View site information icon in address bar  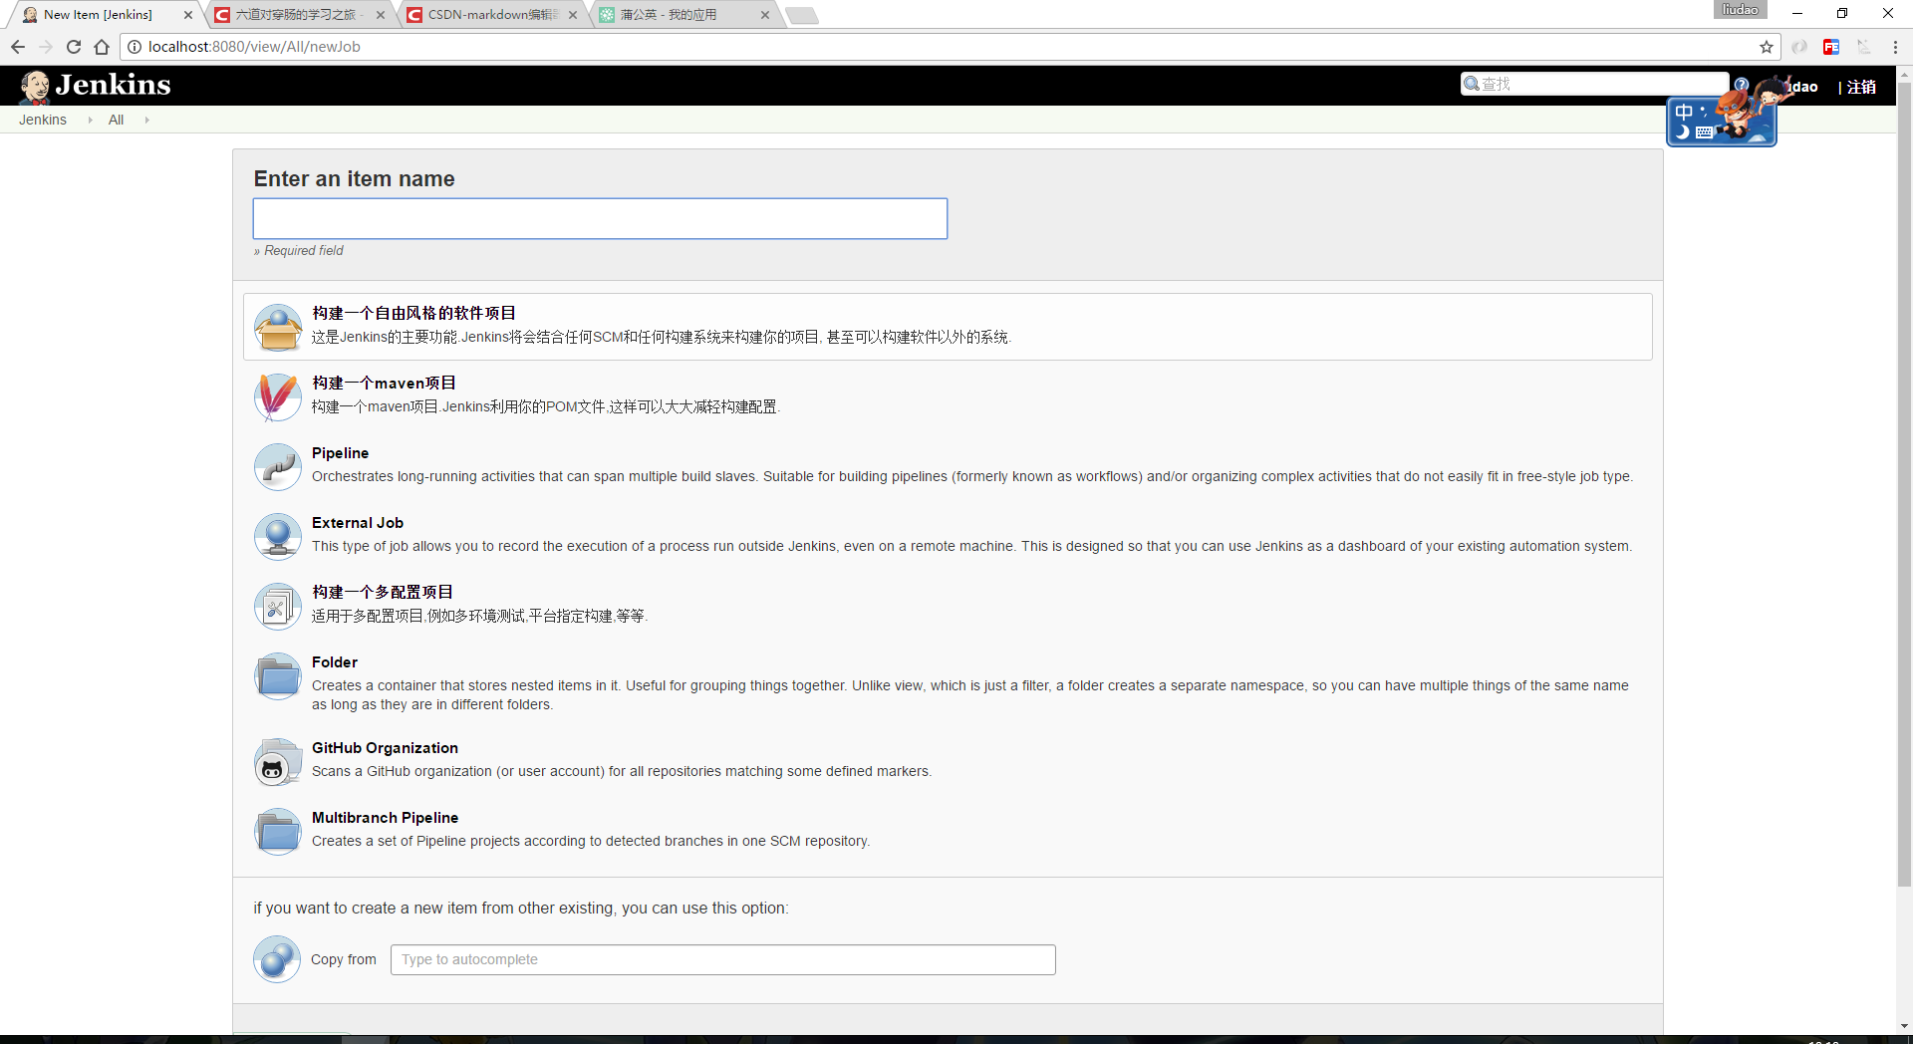(x=135, y=47)
